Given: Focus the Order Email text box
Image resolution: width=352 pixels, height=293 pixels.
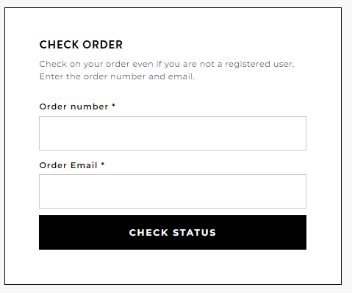Looking at the screenshot, I should (x=173, y=191).
